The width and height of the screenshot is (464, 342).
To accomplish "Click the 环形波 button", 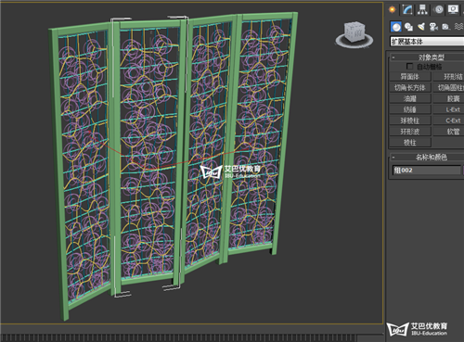I will tap(410, 132).
